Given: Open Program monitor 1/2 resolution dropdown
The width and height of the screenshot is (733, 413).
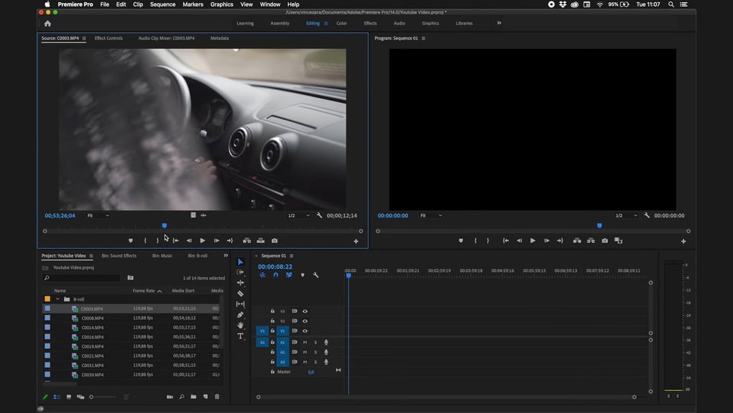Looking at the screenshot, I should click(626, 215).
